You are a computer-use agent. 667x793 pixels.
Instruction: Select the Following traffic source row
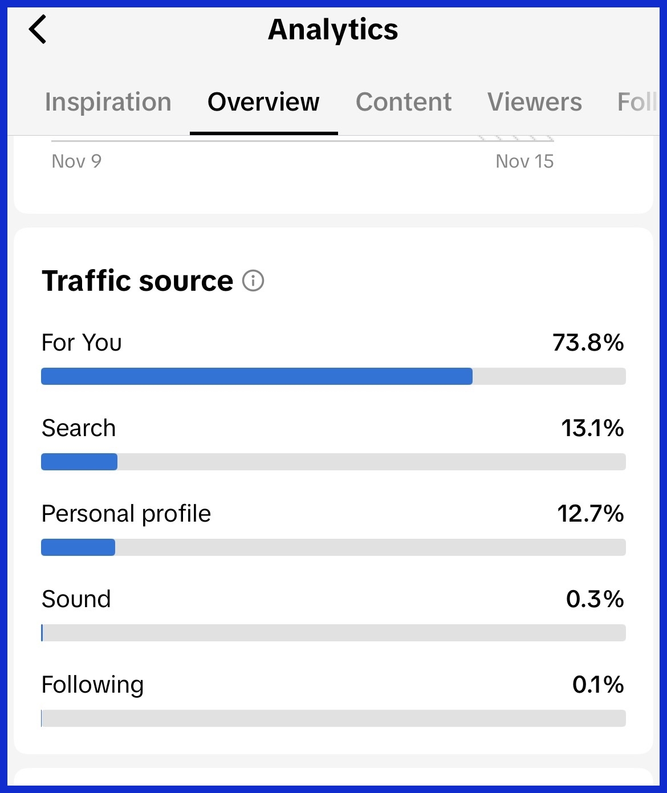(x=92, y=684)
